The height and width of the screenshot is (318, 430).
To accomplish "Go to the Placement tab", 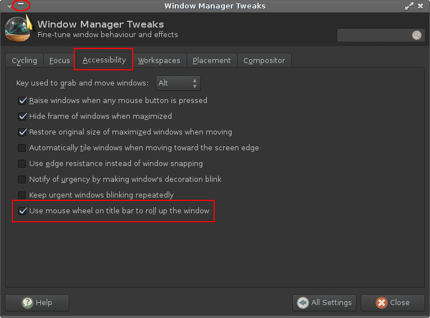I will [211, 60].
